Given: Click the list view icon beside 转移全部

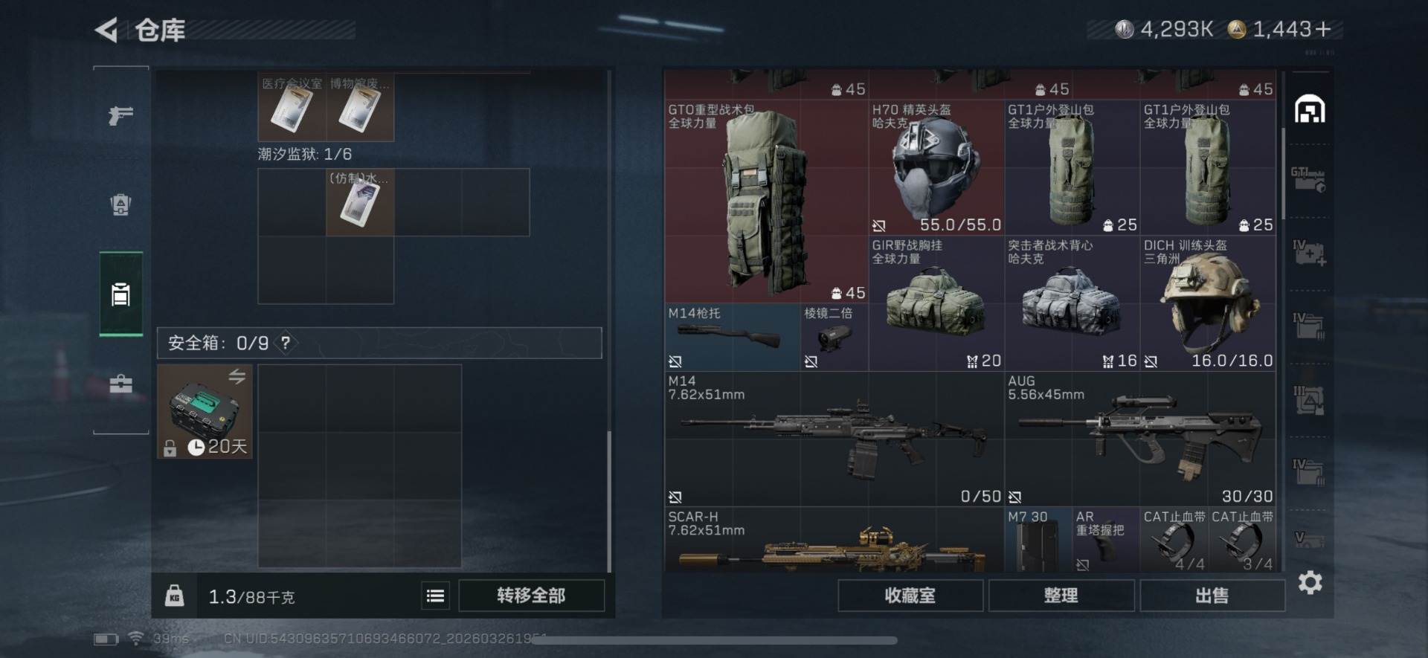Looking at the screenshot, I should [x=435, y=596].
